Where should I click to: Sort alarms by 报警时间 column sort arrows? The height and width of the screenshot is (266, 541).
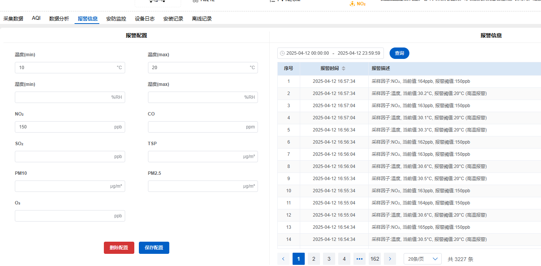pyautogui.click(x=344, y=68)
